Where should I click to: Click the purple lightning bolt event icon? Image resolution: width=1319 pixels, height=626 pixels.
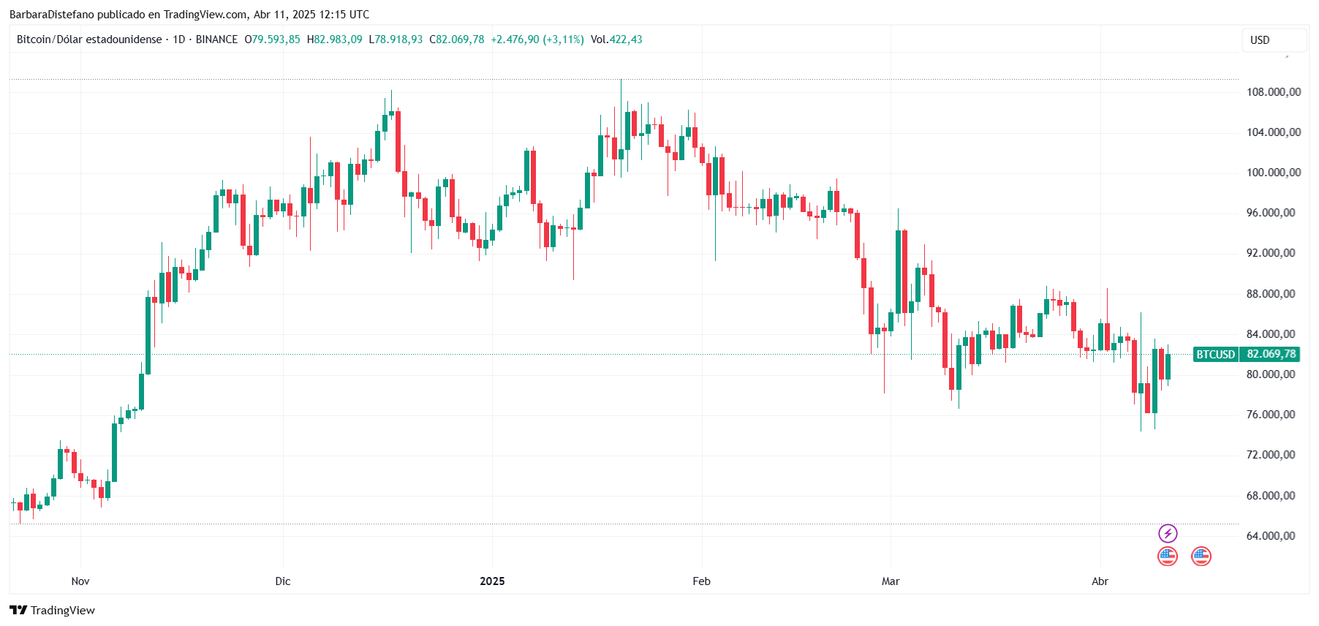(x=1168, y=533)
